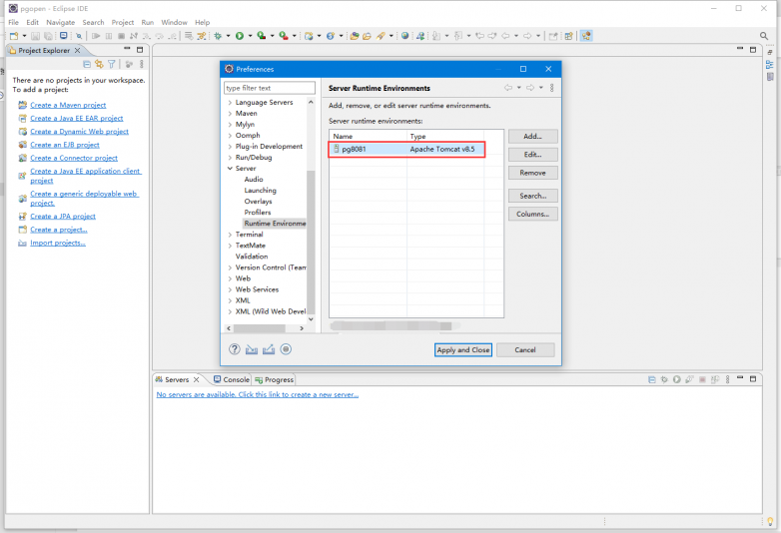The image size is (781, 533).
Task: Click the Debug bug icon in toolbar
Action: coord(217,36)
